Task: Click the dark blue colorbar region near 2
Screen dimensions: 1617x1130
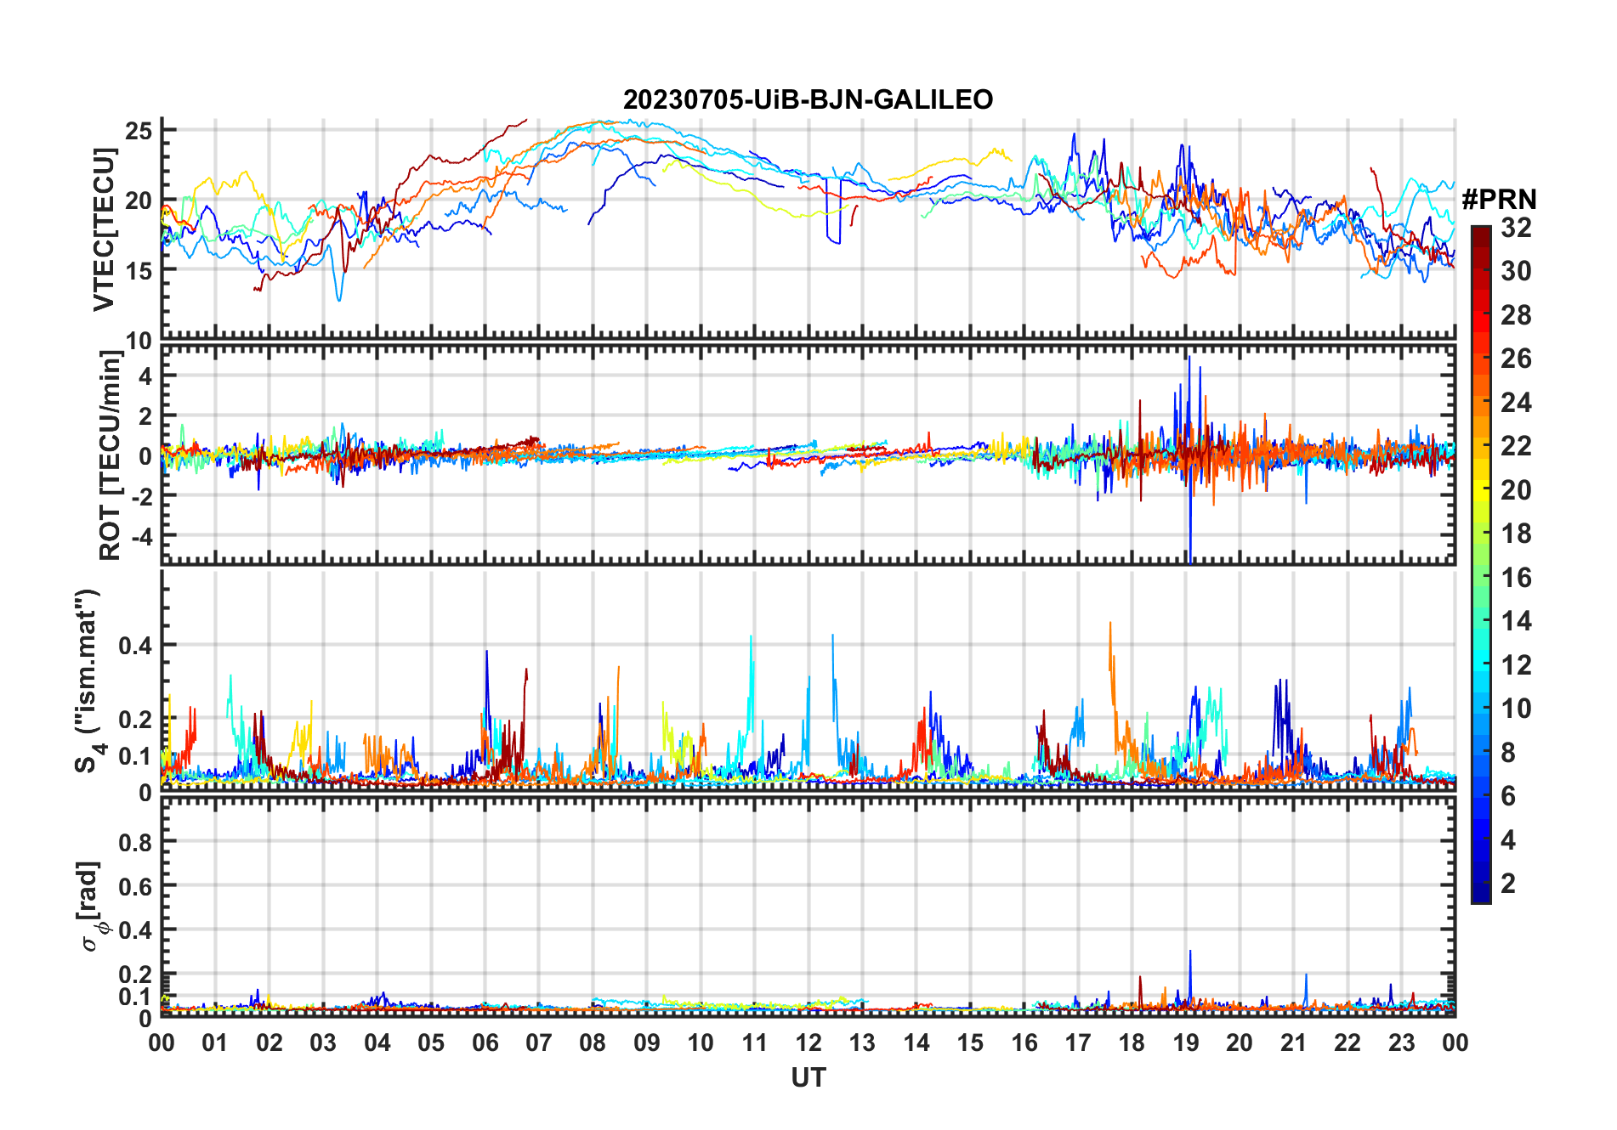Action: click(x=1480, y=883)
